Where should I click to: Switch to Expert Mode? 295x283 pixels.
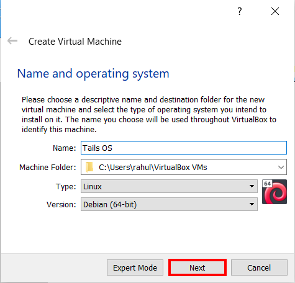pos(135,267)
